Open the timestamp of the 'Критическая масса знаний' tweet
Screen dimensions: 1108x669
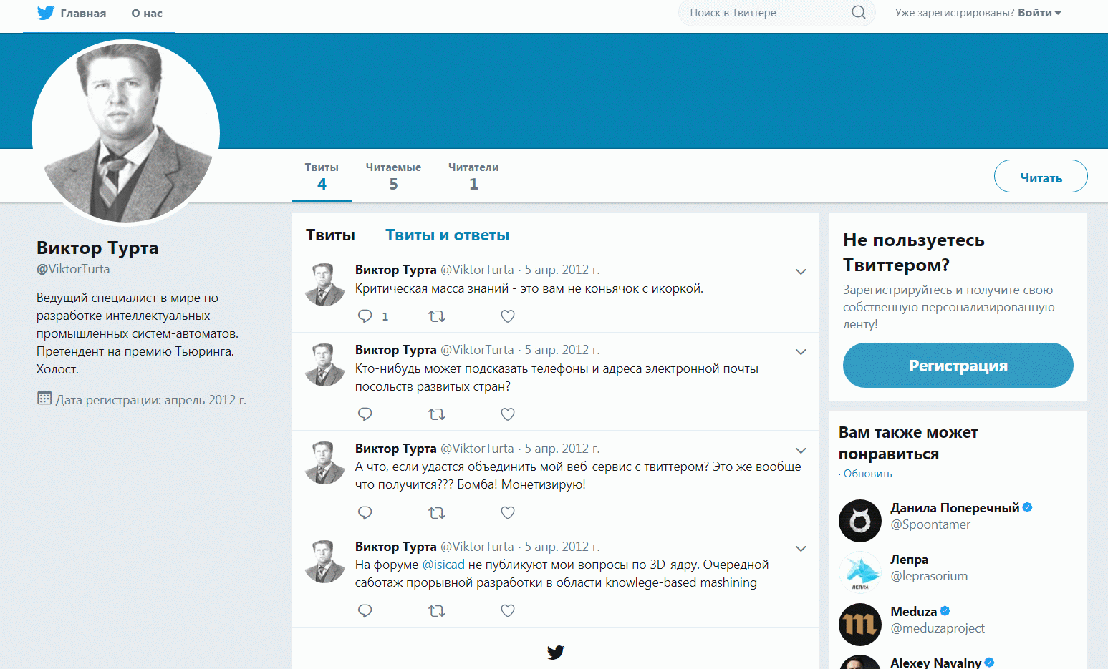click(562, 270)
